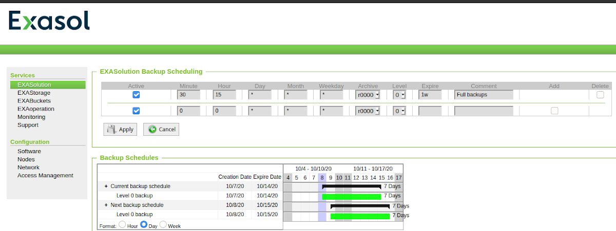Open Access Management configuration link
This screenshot has height=231, width=616.
point(45,175)
